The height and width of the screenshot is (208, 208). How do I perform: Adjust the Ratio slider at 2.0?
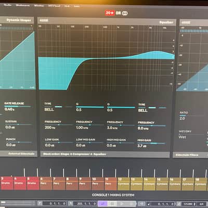click(192, 115)
